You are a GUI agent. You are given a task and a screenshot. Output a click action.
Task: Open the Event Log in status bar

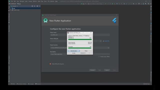(x=146, y=84)
